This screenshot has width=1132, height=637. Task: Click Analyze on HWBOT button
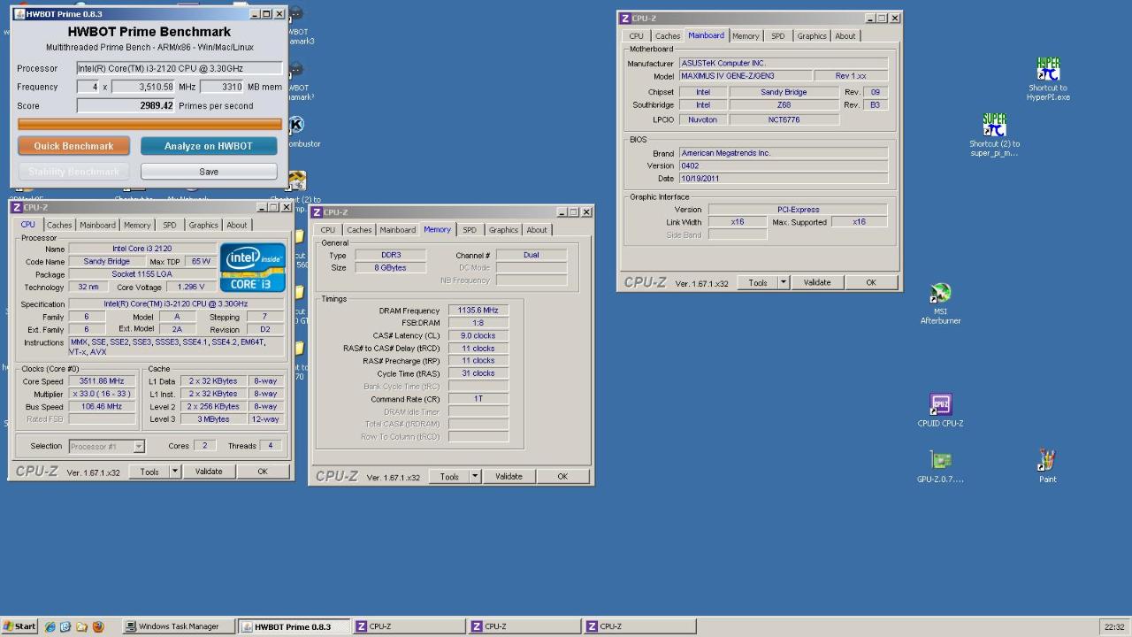(209, 146)
